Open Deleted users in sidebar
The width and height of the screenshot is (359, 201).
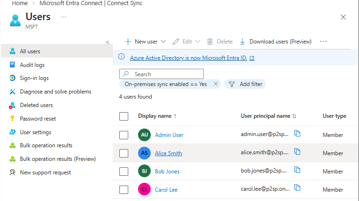point(36,105)
